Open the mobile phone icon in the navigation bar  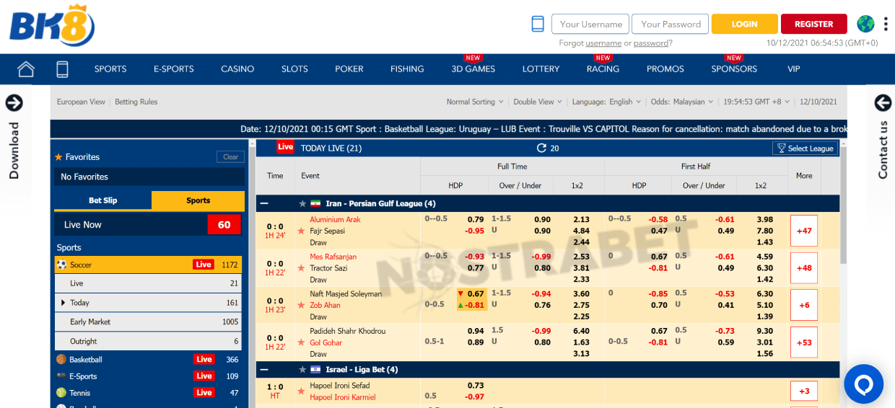pos(62,69)
